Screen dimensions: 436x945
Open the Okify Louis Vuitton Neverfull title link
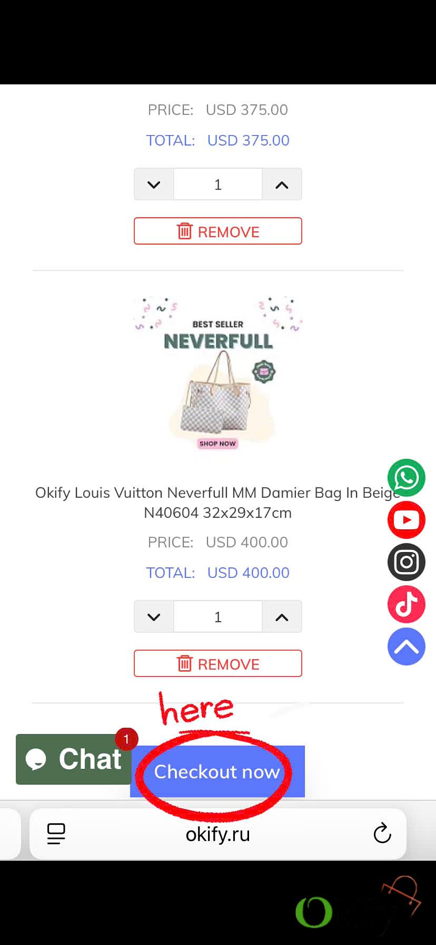[x=218, y=503]
